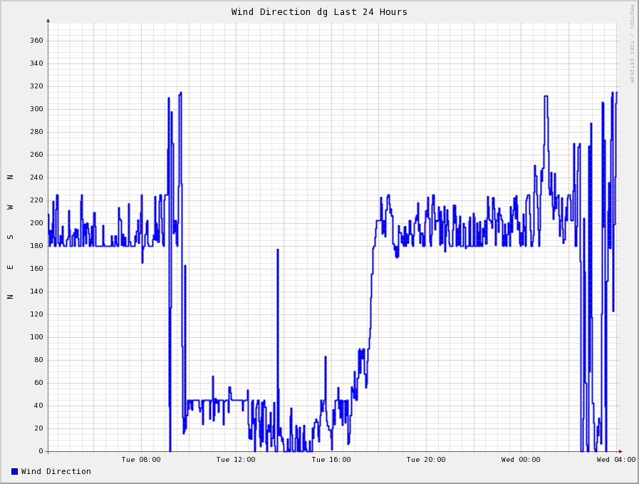Click the red arrow atop the y-axis
Image resolution: width=639 pixels, height=484 pixels.
pyautogui.click(x=48, y=21)
